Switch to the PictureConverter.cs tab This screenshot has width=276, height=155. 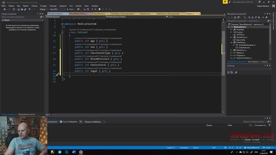coord(58,13)
